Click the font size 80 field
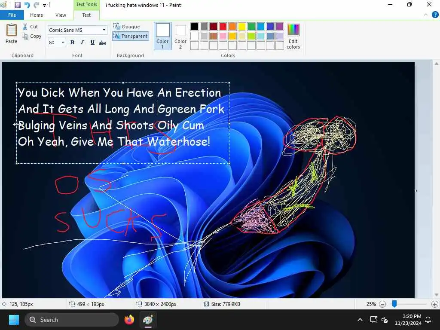The image size is (440, 330). [54, 43]
